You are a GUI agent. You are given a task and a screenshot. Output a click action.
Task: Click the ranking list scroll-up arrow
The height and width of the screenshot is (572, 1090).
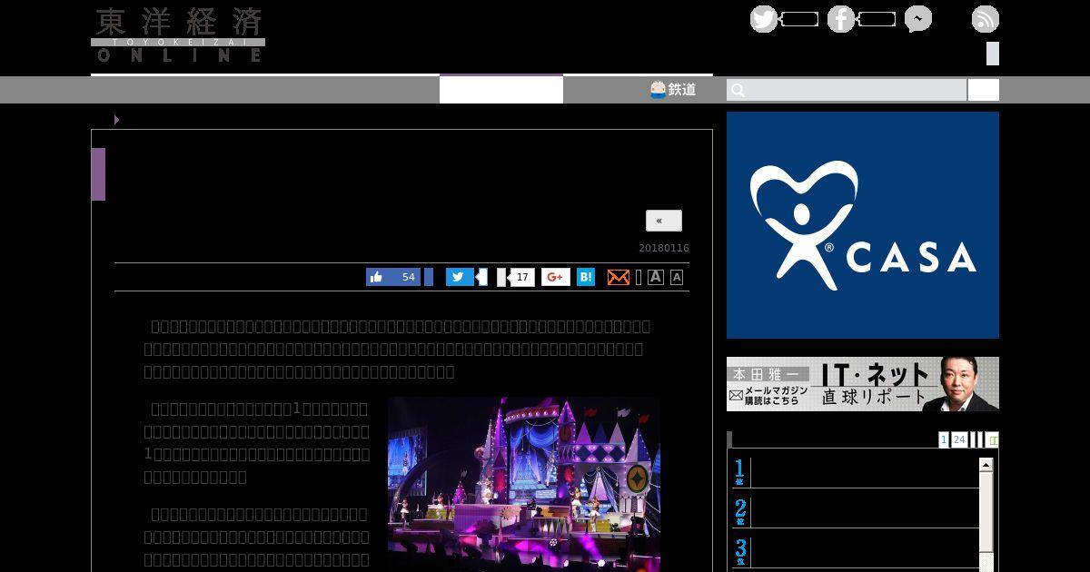coord(986,465)
